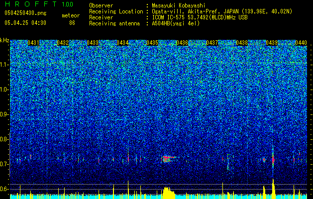Click the 1.0 frequency axis label
313x199 pixels.
4,90
